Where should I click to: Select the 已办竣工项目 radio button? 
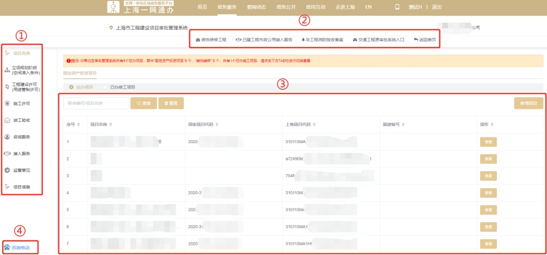point(106,87)
